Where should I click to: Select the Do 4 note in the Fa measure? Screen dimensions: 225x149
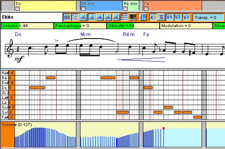pyautogui.click(x=148, y=87)
